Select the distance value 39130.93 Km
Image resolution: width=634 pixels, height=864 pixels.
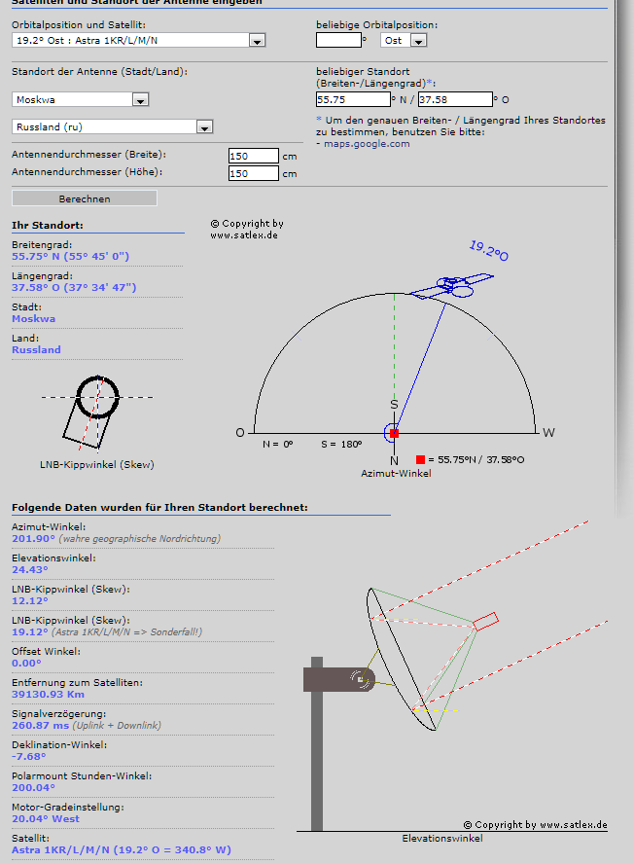tap(48, 695)
